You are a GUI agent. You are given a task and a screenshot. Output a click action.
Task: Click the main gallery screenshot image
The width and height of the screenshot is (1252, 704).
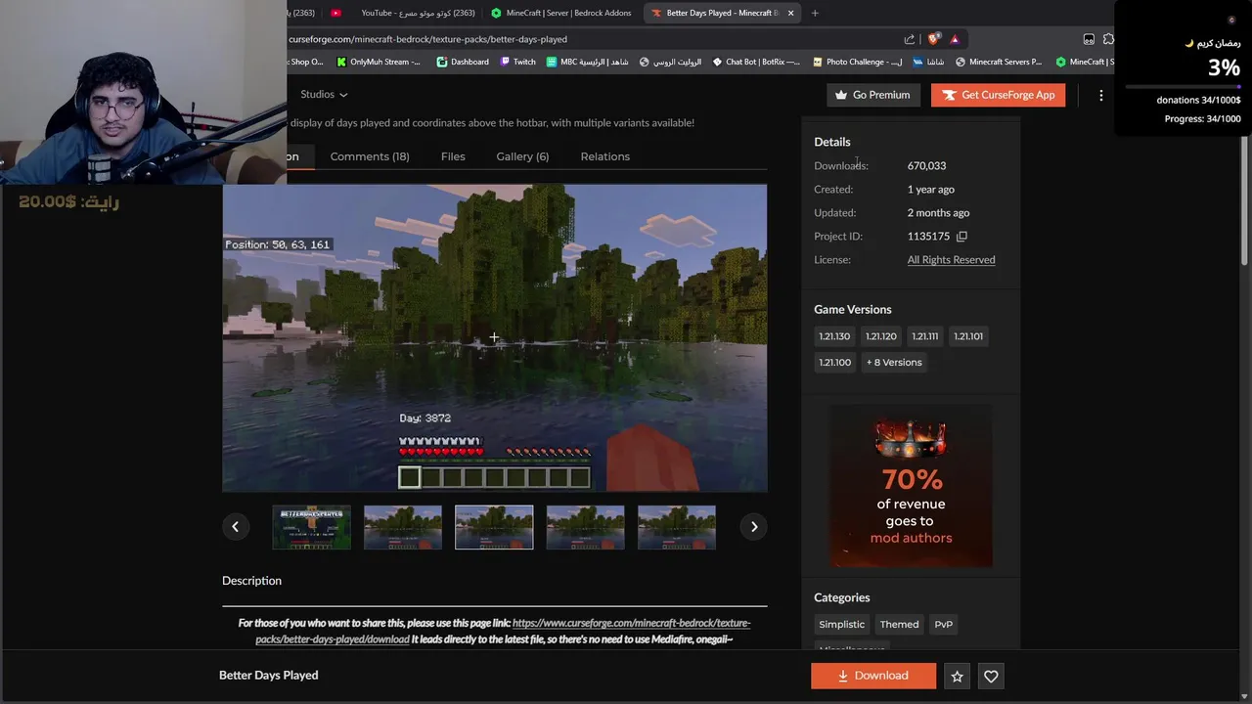pyautogui.click(x=494, y=337)
